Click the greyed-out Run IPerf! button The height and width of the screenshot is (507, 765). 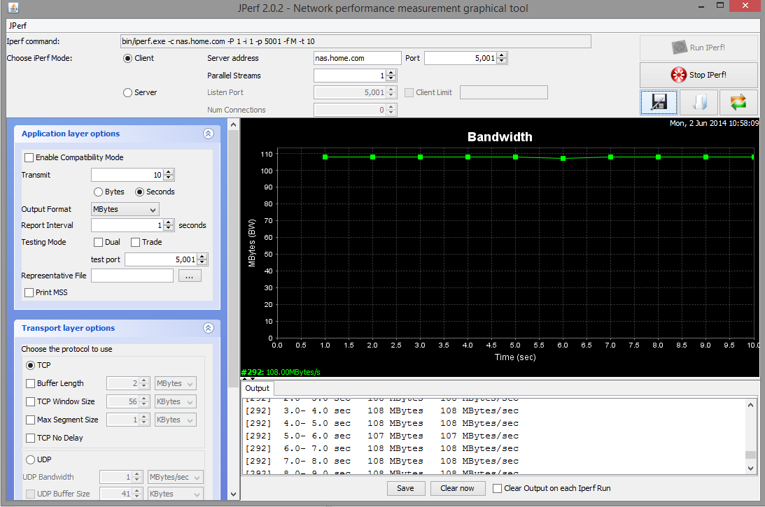click(x=699, y=48)
